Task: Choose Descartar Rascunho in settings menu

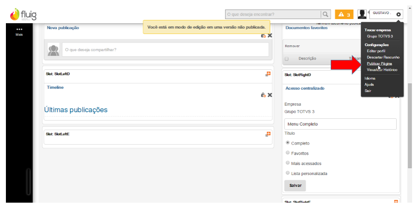Action: tap(383, 58)
